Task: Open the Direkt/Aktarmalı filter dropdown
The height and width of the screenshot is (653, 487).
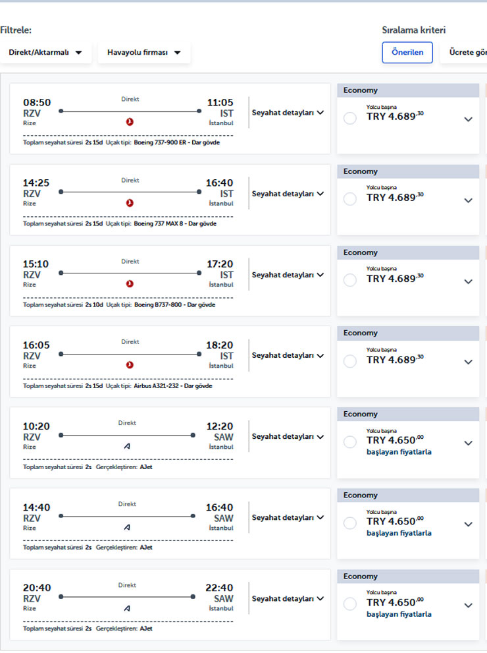Action: pyautogui.click(x=45, y=53)
